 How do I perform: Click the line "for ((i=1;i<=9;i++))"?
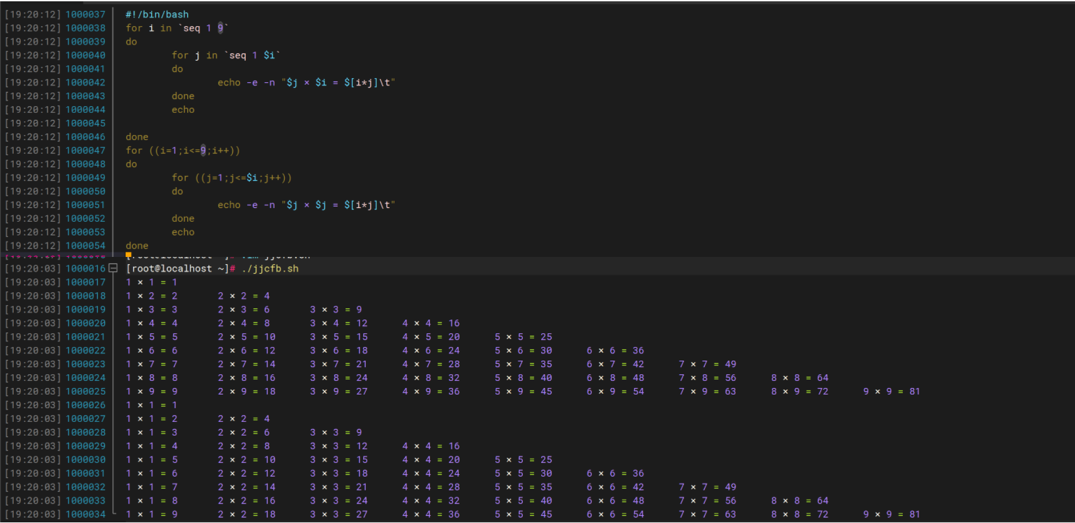pos(183,151)
